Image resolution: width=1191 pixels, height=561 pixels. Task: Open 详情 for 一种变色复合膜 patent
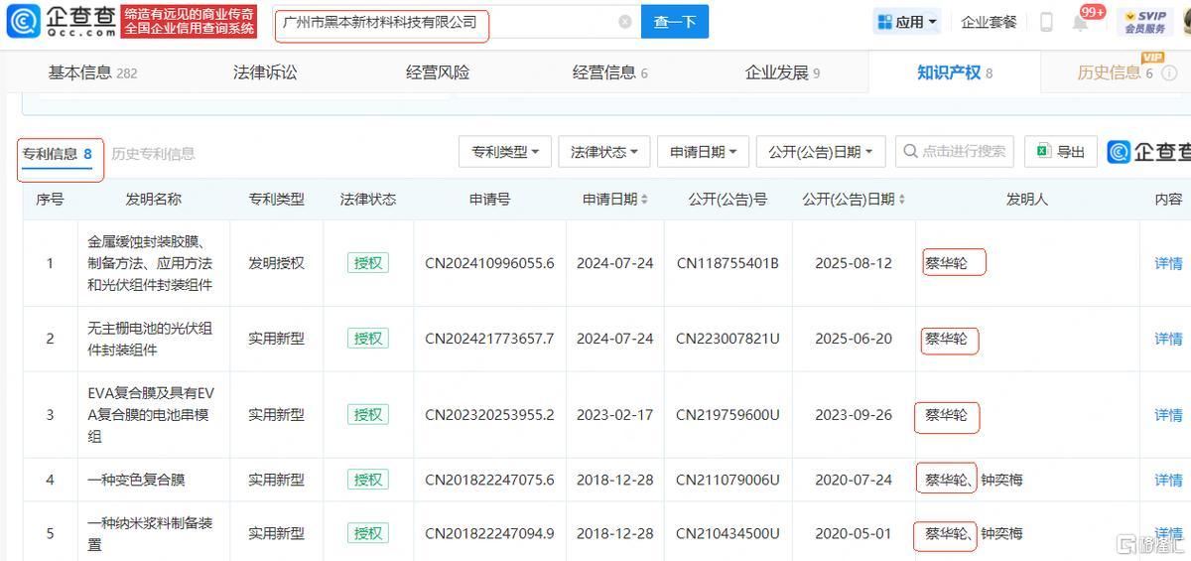click(1168, 480)
